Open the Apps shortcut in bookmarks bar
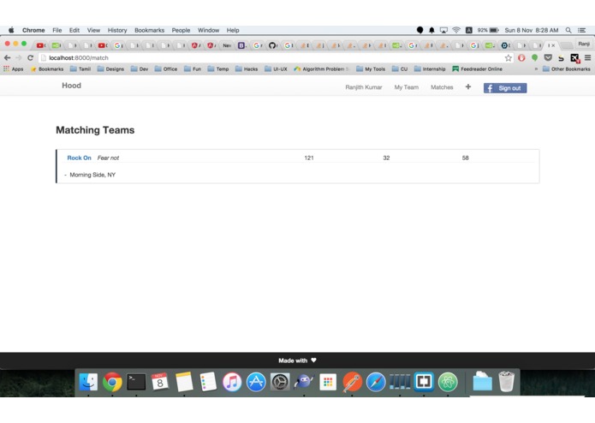The height and width of the screenshot is (423, 595). click(14, 69)
